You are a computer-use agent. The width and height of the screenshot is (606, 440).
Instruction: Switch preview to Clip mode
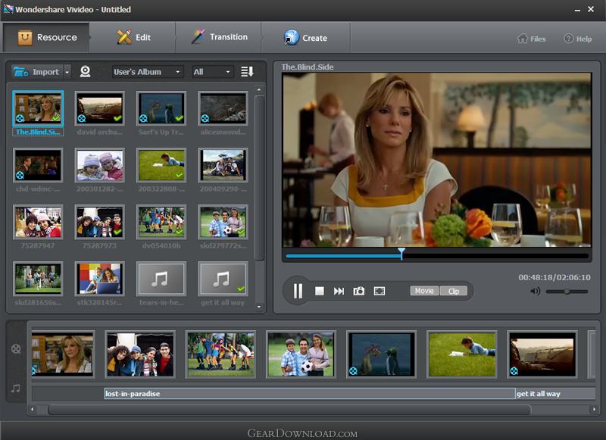[x=454, y=291]
